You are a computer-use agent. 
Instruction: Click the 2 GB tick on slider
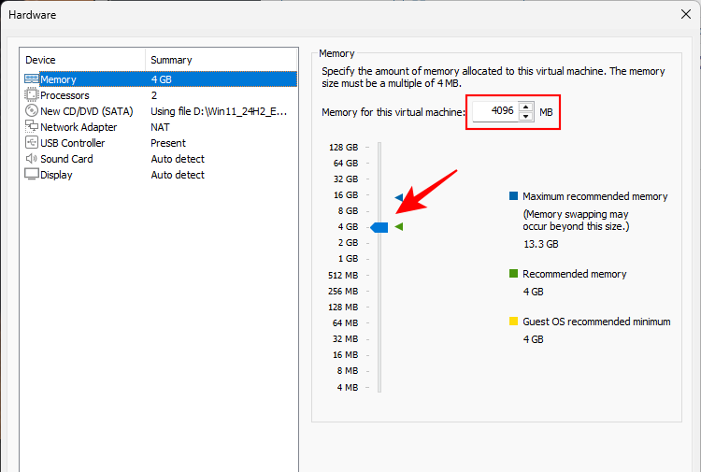(379, 243)
